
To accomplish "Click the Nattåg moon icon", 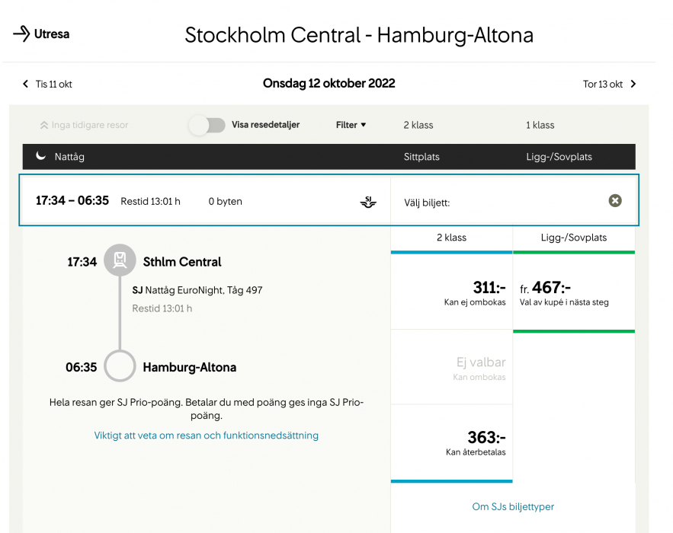I will tap(41, 156).
